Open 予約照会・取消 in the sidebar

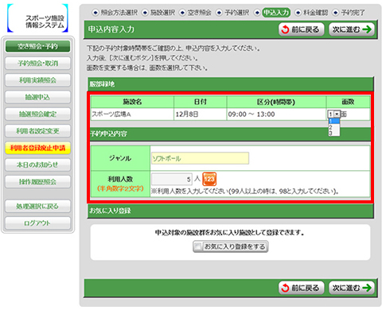(x=37, y=64)
